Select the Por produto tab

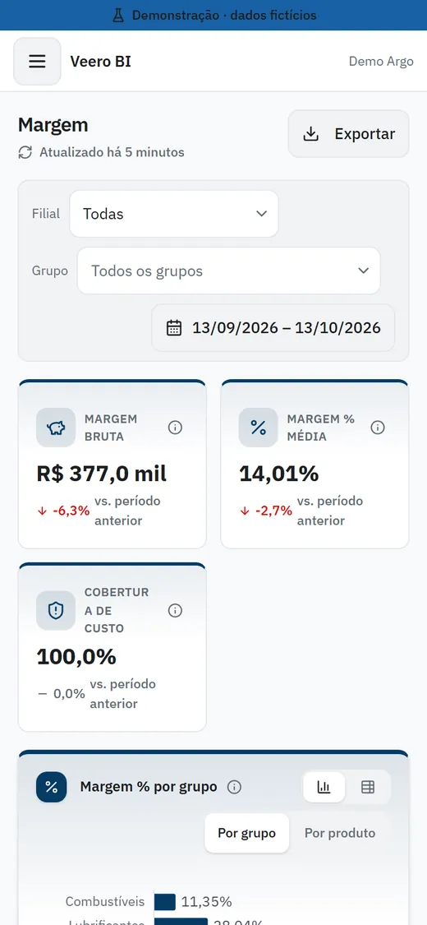point(340,833)
